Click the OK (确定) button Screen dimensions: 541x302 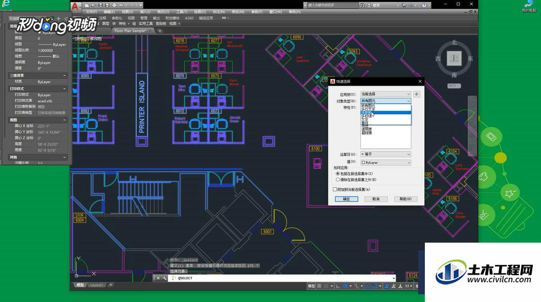pyautogui.click(x=346, y=199)
